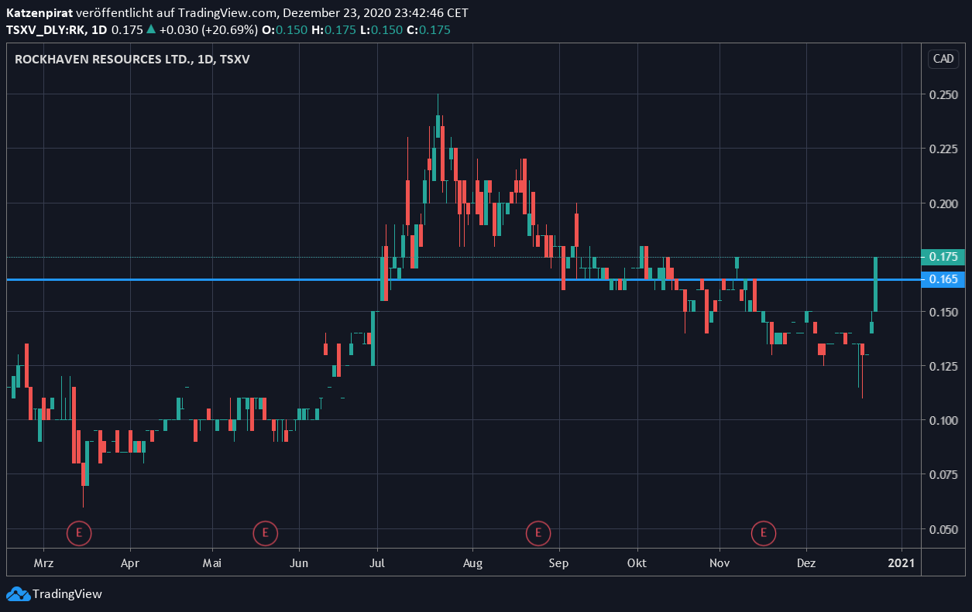The width and height of the screenshot is (972, 612).
Task: Click the Jul label on time axis
Action: 377,563
